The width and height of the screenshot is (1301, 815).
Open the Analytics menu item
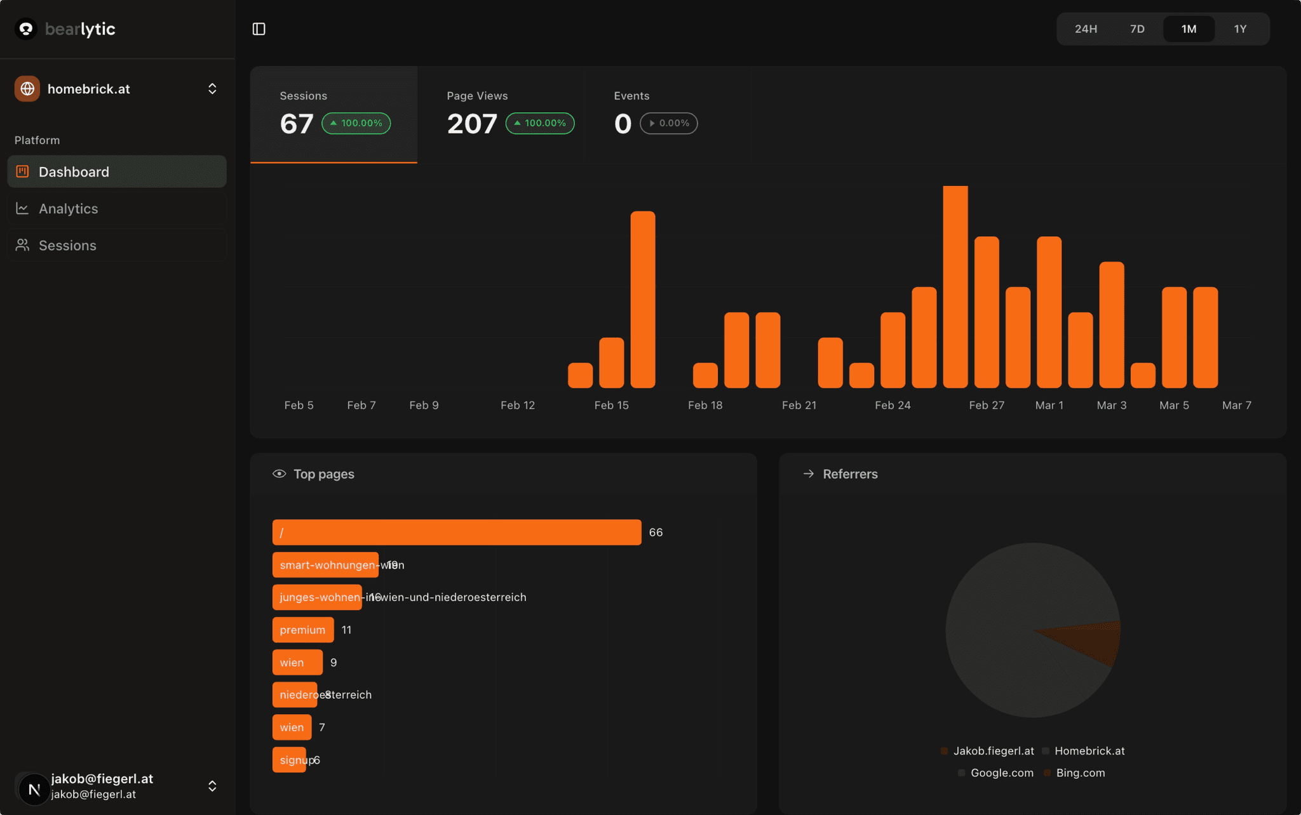[x=117, y=208]
